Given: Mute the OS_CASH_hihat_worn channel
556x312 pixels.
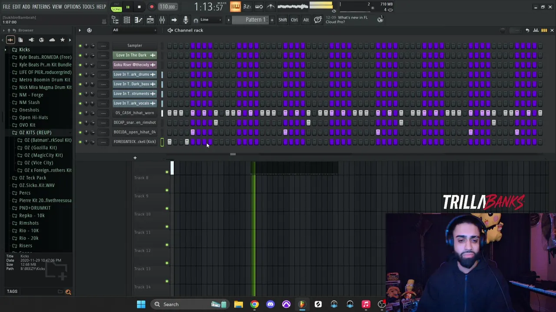Looking at the screenshot, I should click(x=80, y=113).
